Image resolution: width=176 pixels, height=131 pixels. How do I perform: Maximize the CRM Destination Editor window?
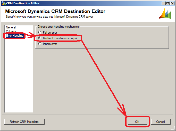pos(167,3)
